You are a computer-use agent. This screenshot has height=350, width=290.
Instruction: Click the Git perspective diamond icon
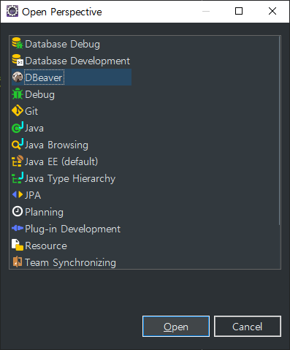tap(18, 111)
